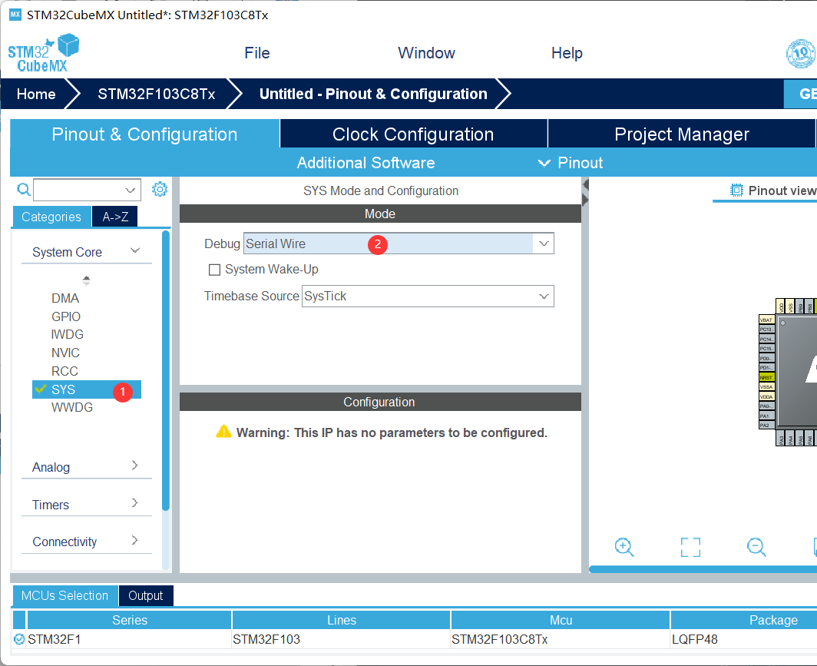817x666 pixels.
Task: Select SYS in System Core
Action: tap(87, 389)
